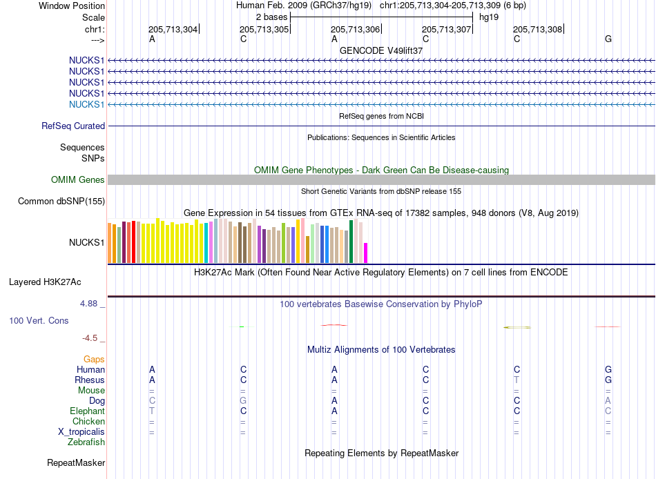Click the Elephant species label

click(x=88, y=411)
